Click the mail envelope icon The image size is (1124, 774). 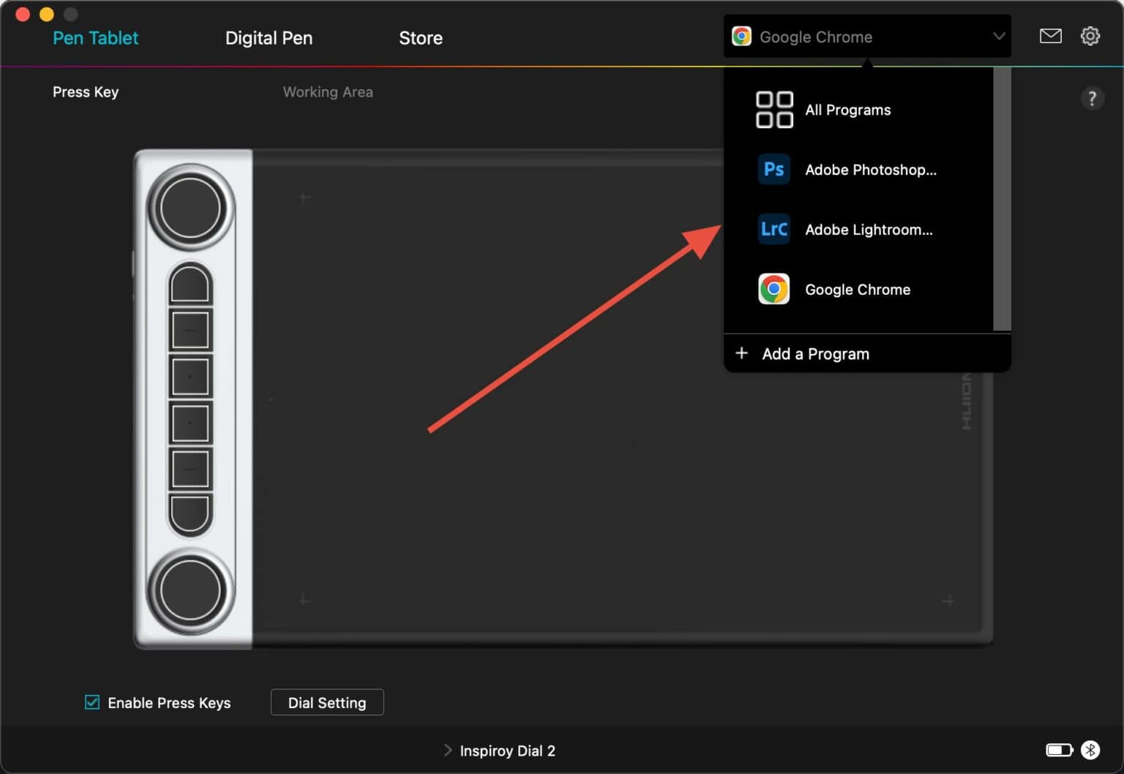1050,36
